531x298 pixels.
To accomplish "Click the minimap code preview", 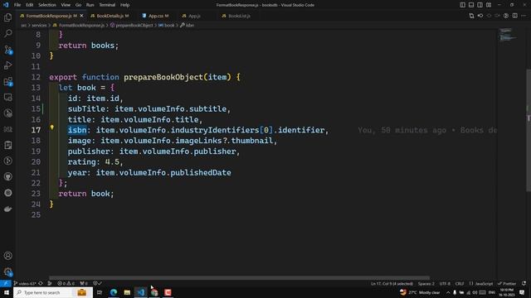I will point(508,35).
